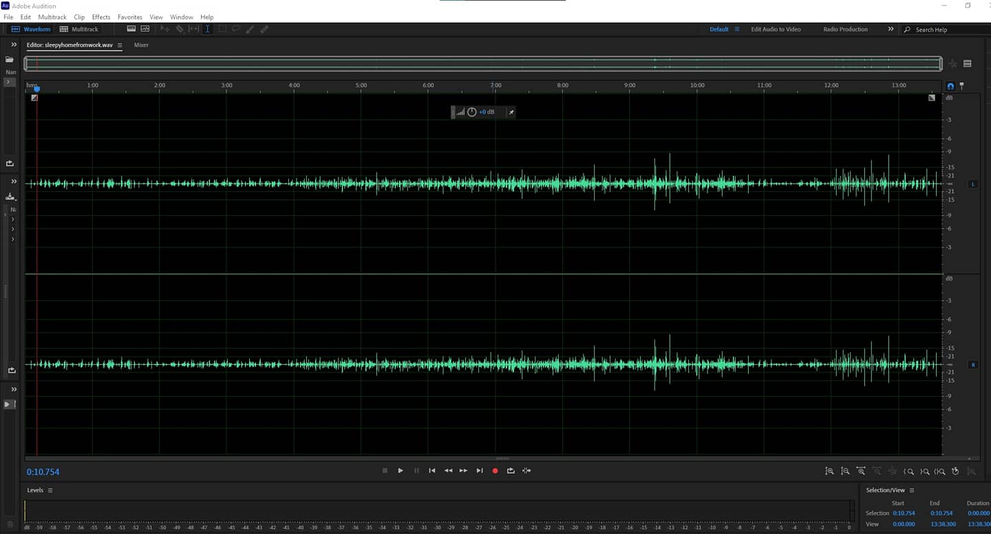Zoom in time
Image resolution: width=991 pixels, height=534 pixels.
861,471
